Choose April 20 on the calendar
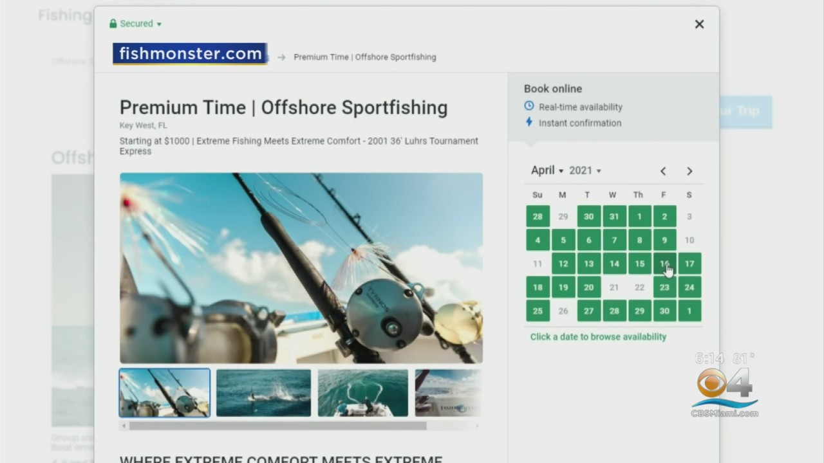The image size is (824, 463). click(x=588, y=287)
